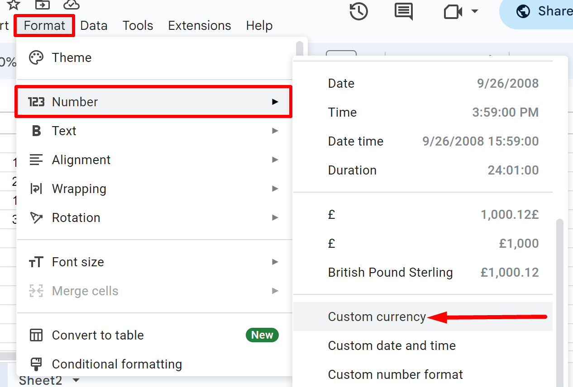Click the bold Text submenu icon
573x387 pixels.
tap(36, 131)
